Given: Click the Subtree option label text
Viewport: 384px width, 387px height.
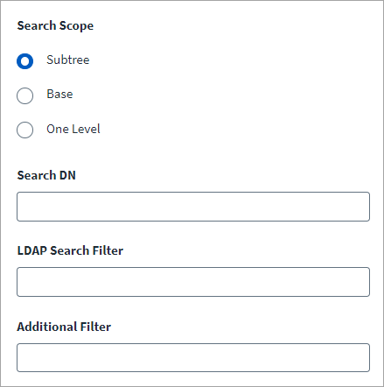Looking at the screenshot, I should (x=68, y=60).
